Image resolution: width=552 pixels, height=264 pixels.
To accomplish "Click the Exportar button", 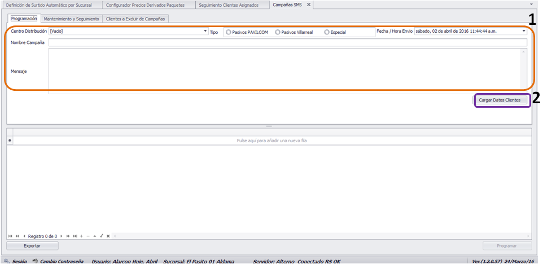I will click(32, 246).
